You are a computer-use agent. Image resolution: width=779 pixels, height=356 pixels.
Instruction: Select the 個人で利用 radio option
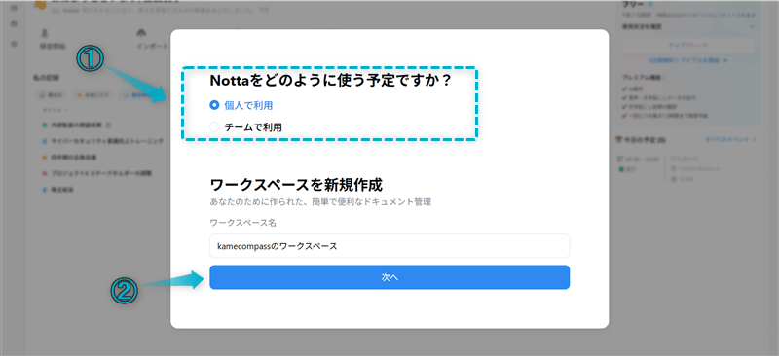pos(214,105)
